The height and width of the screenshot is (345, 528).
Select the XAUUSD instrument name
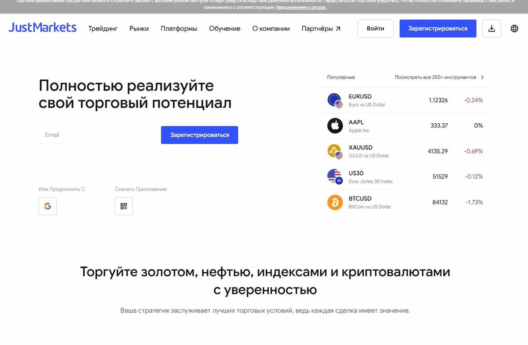click(x=360, y=148)
